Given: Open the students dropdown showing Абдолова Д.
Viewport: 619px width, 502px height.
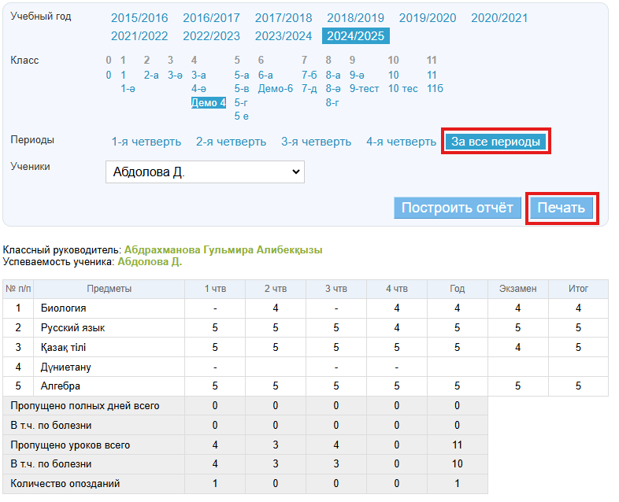Looking at the screenshot, I should (205, 172).
